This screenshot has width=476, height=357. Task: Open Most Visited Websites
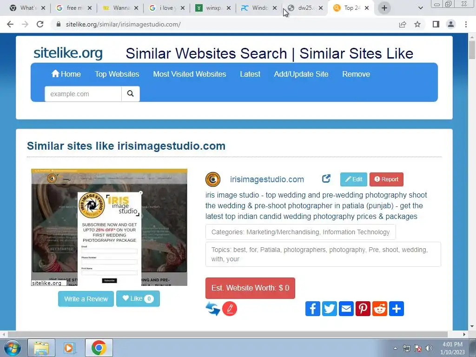pos(190,74)
